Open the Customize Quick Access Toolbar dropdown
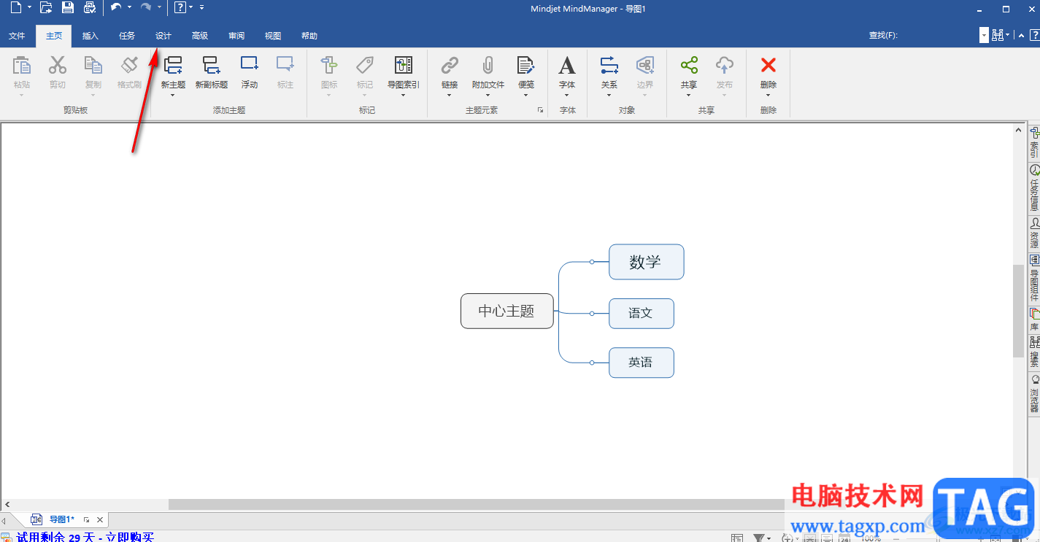The height and width of the screenshot is (542, 1040). point(201,7)
